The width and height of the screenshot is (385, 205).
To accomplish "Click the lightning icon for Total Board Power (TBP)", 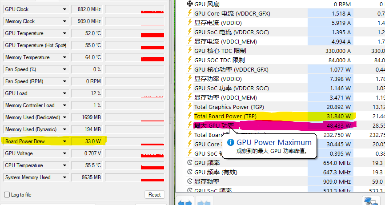I will click(189, 116).
